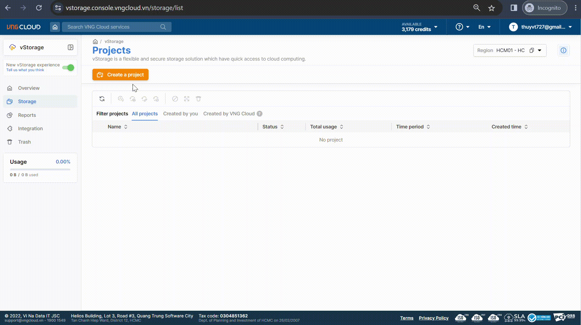Click the breadcrumb home icon
Viewport: 581px width, 325px height.
(x=95, y=42)
